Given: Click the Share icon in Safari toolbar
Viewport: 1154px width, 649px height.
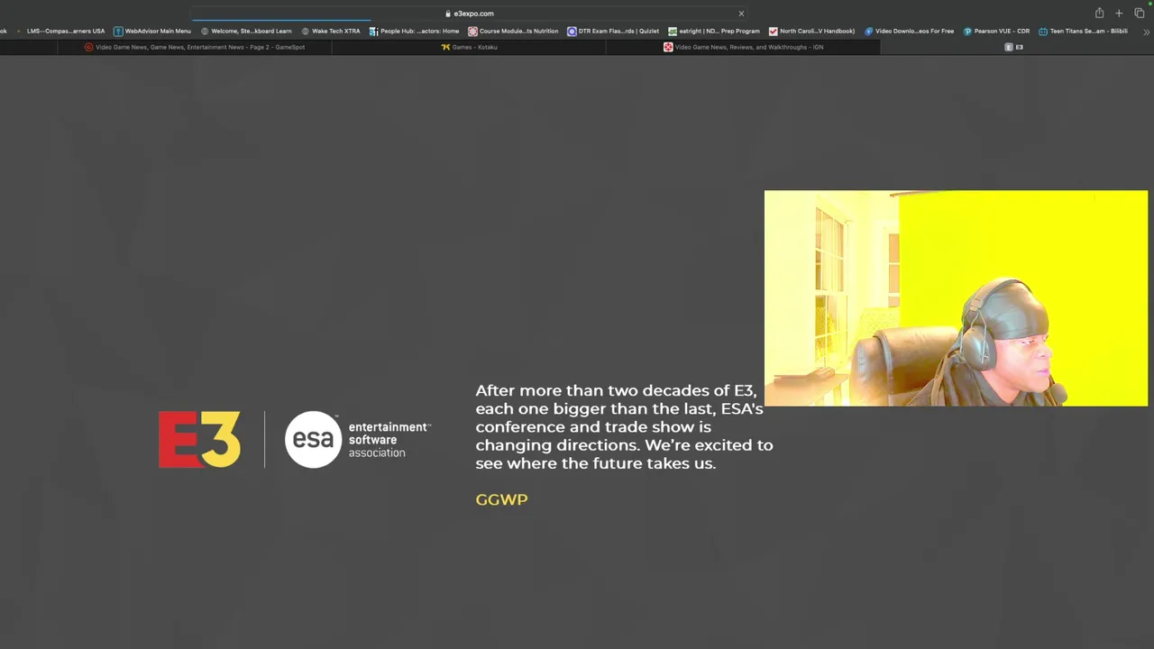Looking at the screenshot, I should click(1099, 13).
